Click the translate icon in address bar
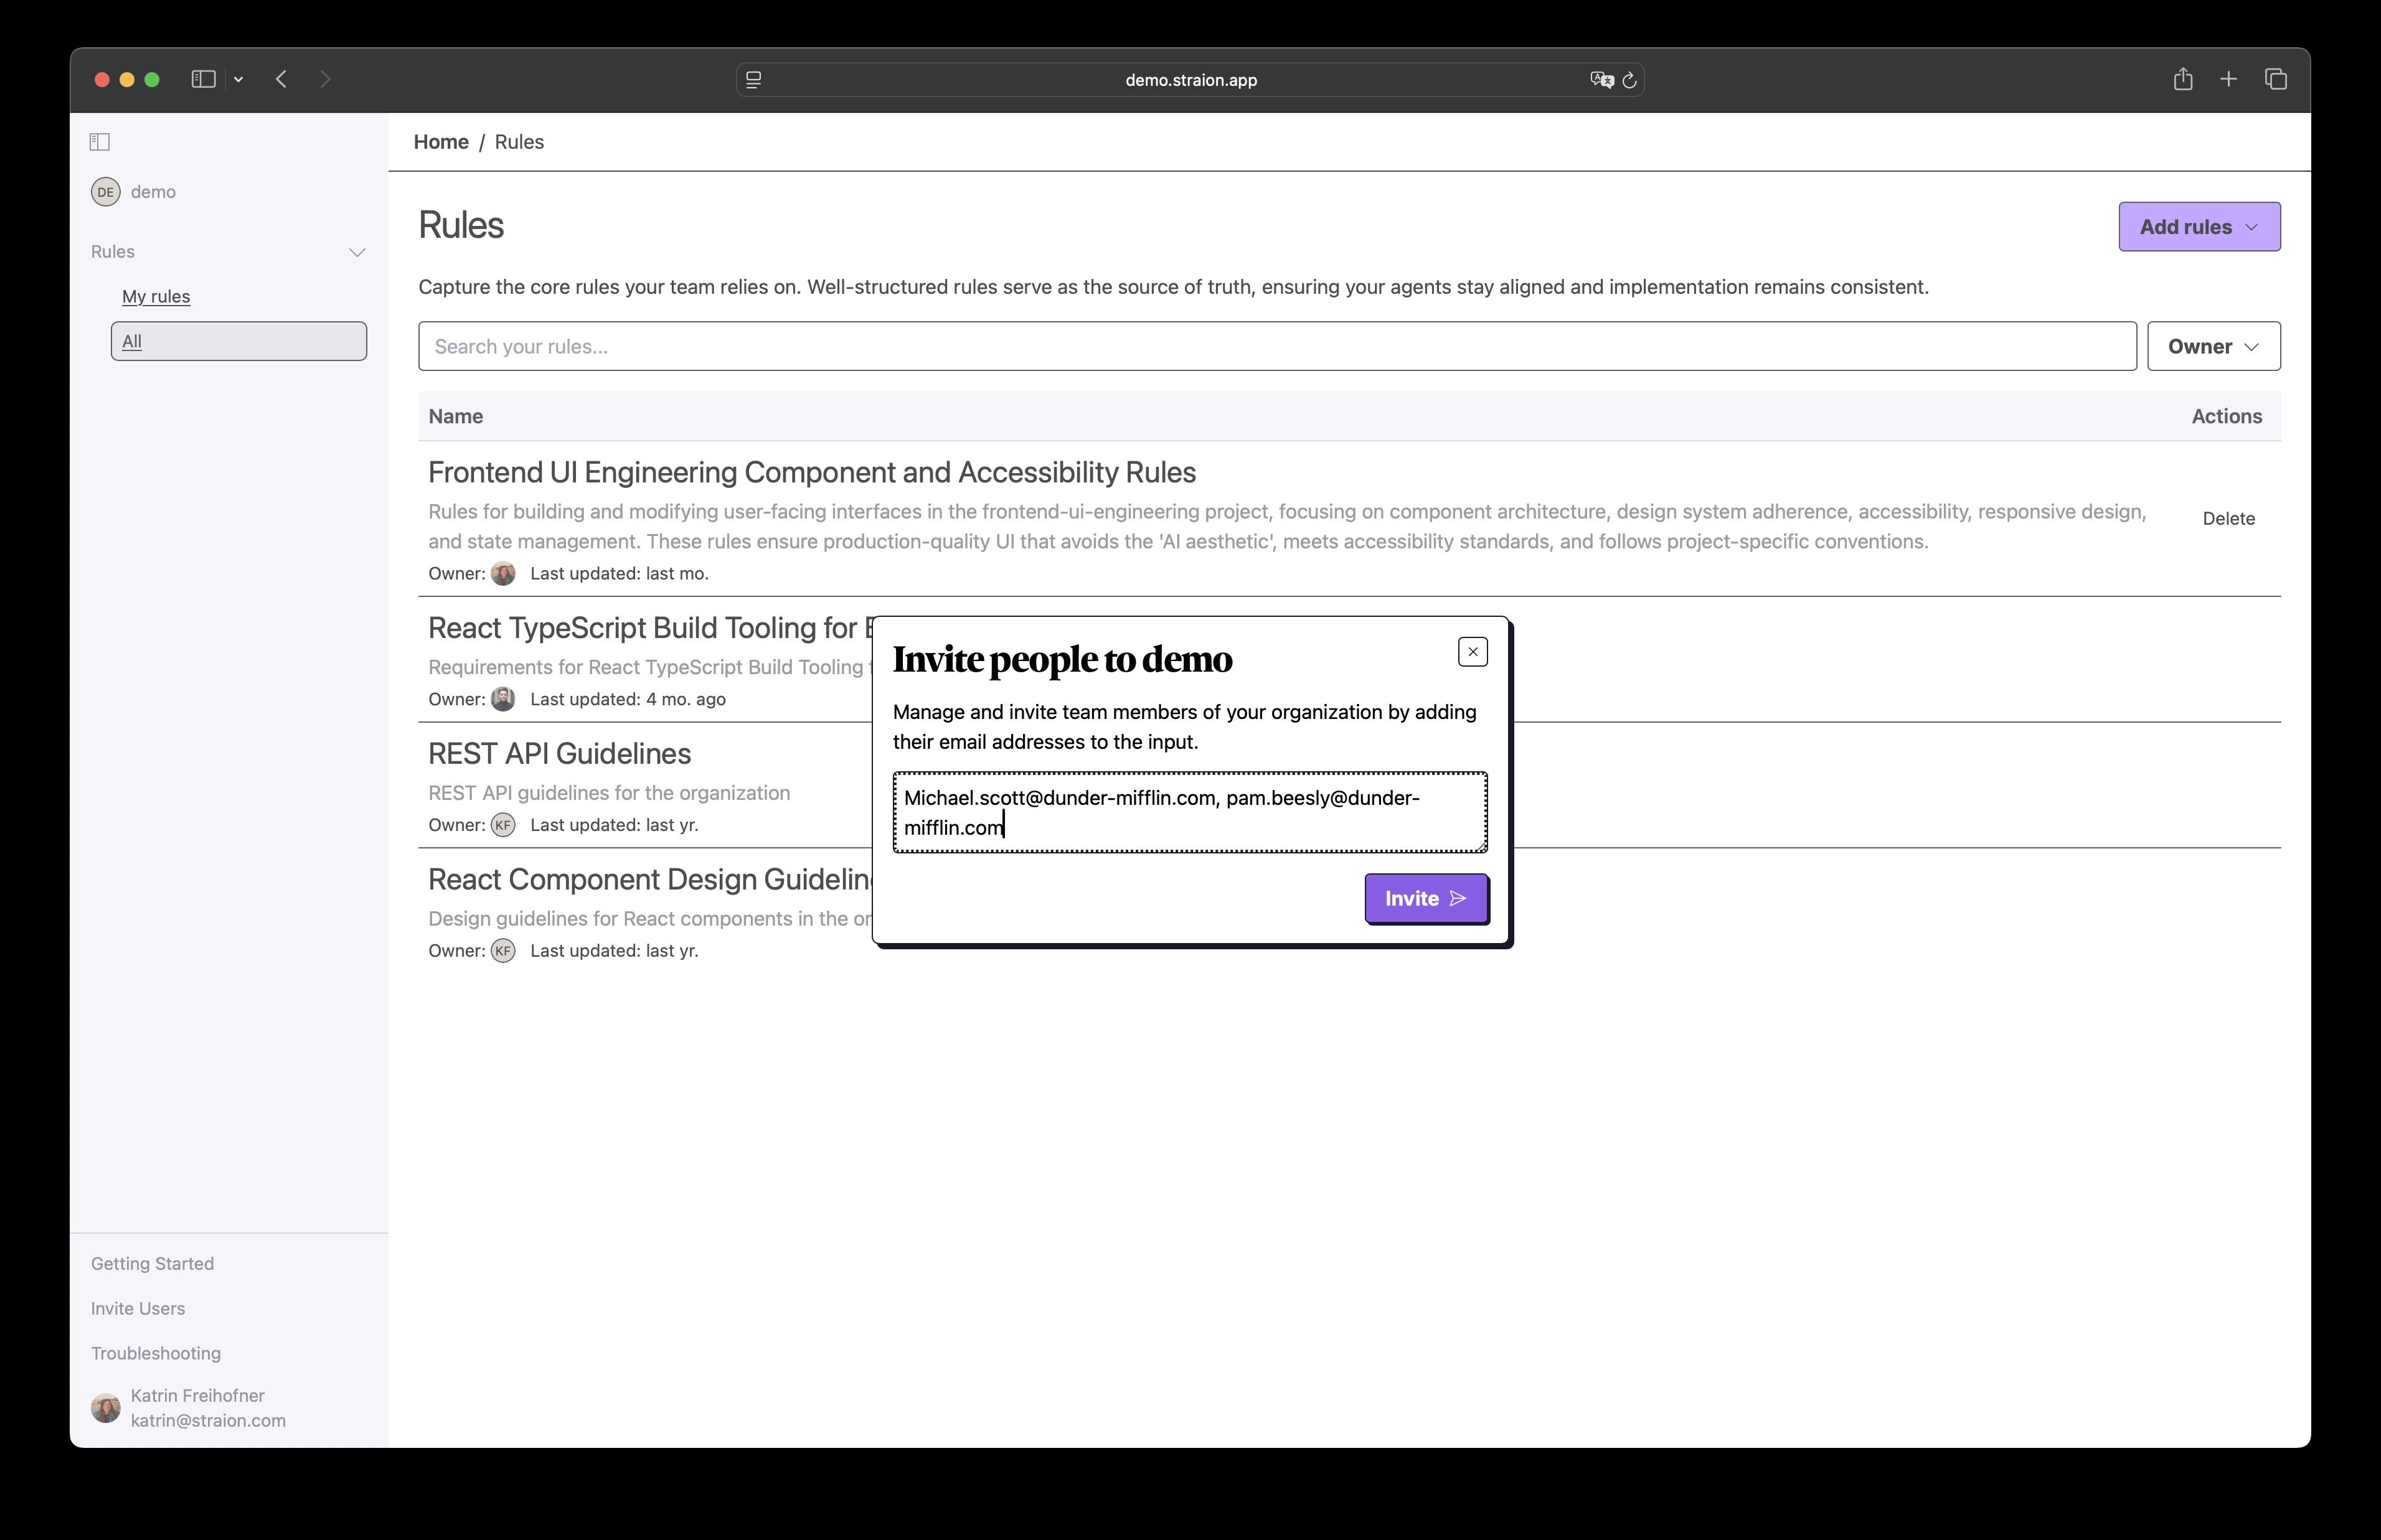 click(1601, 80)
